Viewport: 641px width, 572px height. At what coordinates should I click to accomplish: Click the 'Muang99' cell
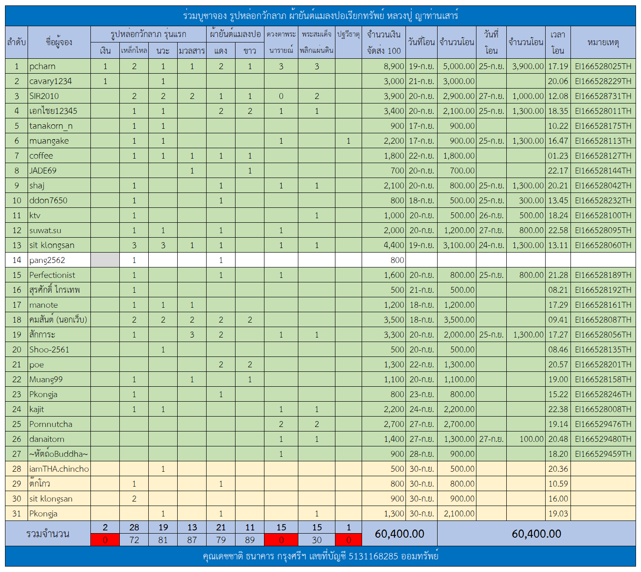(59, 380)
